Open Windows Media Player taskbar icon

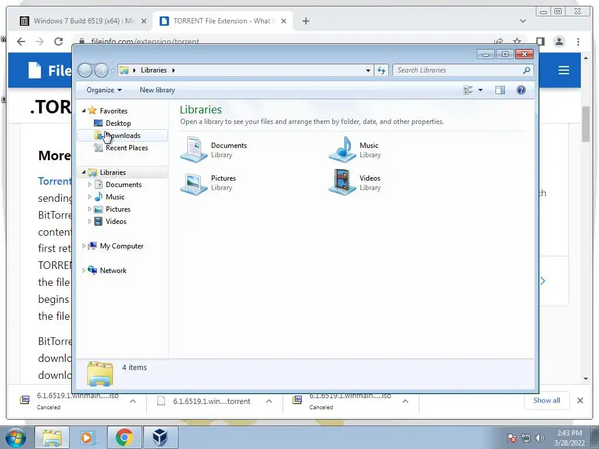88,437
